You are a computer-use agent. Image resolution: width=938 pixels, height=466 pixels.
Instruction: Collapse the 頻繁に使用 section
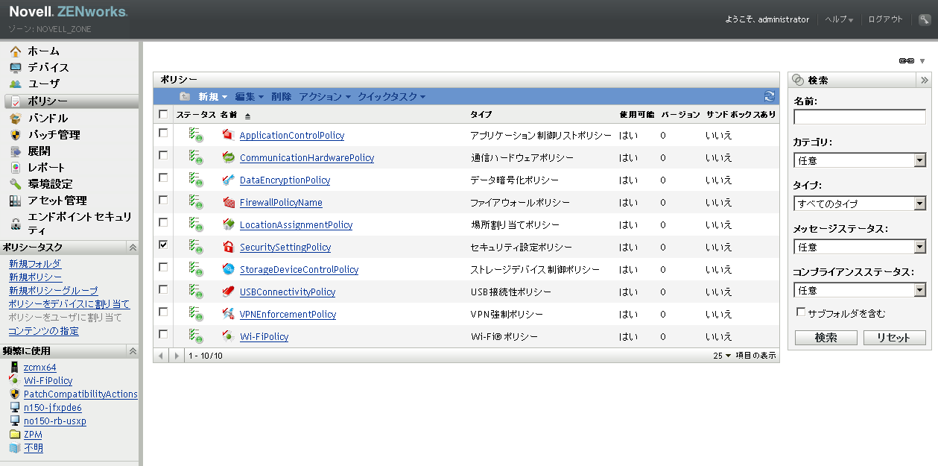(132, 350)
